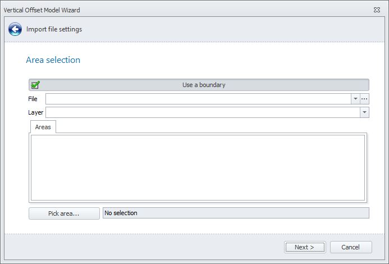The image size is (389, 264).
Task: Click the Import file settings header text
Action: (54, 29)
